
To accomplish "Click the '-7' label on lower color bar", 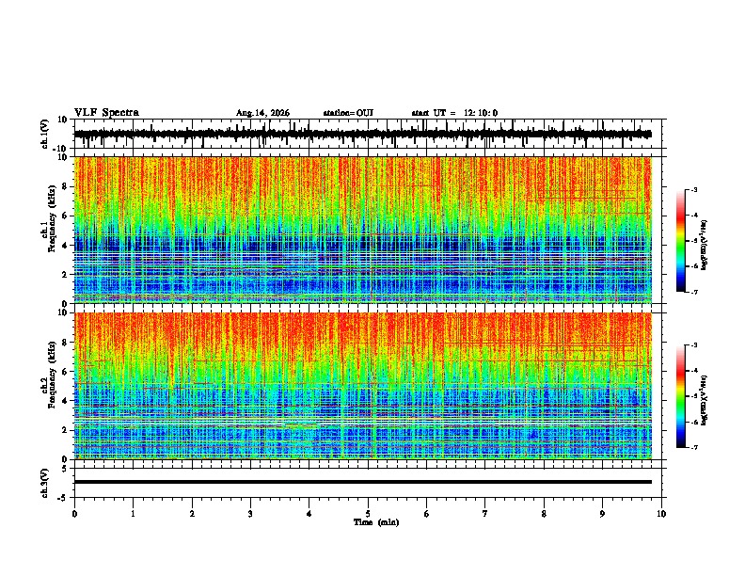I will pyautogui.click(x=694, y=448).
